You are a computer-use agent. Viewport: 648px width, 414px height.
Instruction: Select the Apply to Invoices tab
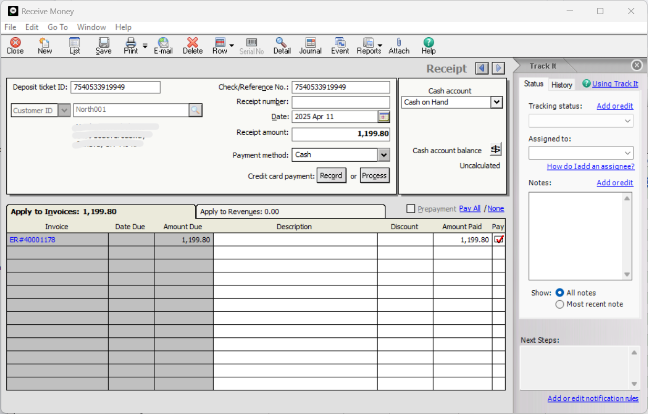100,211
